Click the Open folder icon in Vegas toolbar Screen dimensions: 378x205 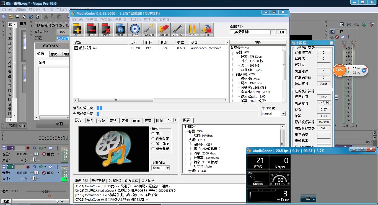[x=11, y=17]
